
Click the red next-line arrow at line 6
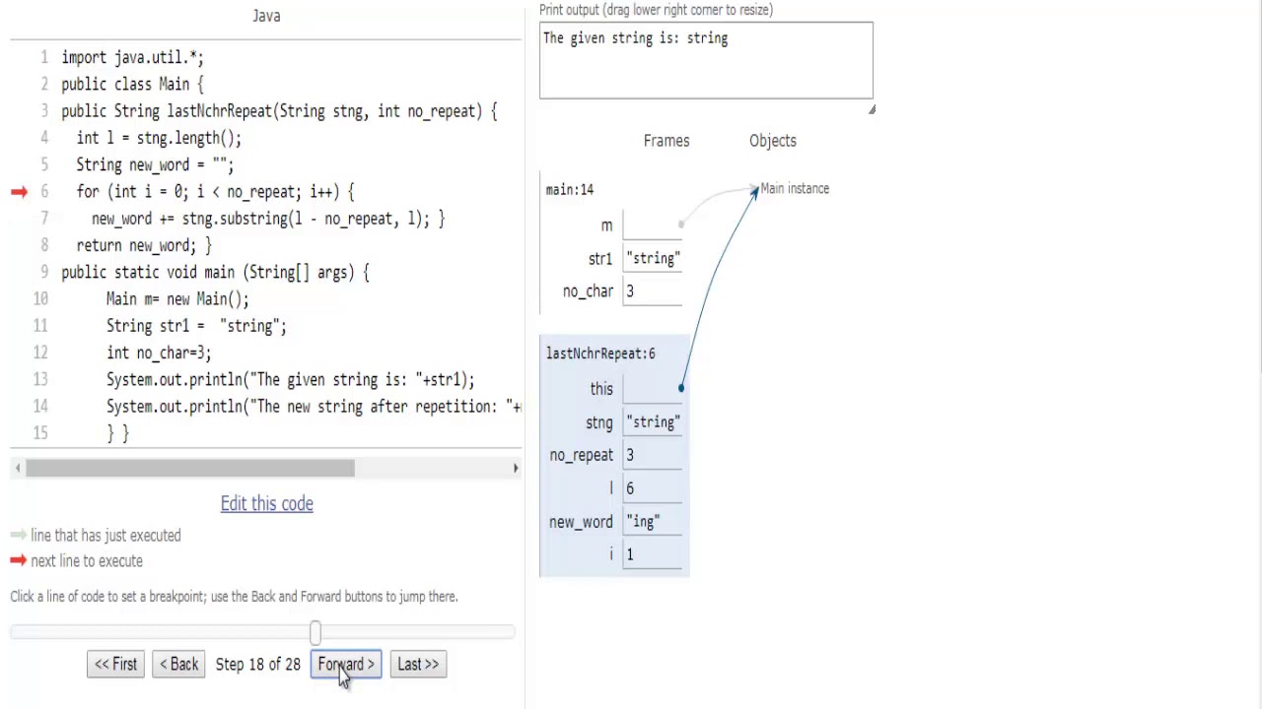click(19, 192)
